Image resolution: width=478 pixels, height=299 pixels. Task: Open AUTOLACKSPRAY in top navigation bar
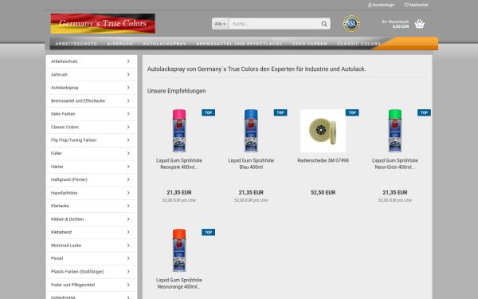coord(165,44)
